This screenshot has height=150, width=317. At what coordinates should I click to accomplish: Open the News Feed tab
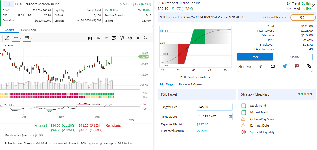pos(28,30)
